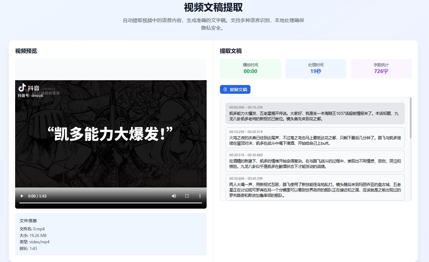Click the purple 字数统计 stat card
429x262 pixels.
381,69
